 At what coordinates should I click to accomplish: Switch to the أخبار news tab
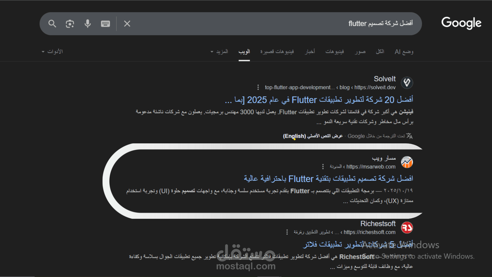point(310,52)
